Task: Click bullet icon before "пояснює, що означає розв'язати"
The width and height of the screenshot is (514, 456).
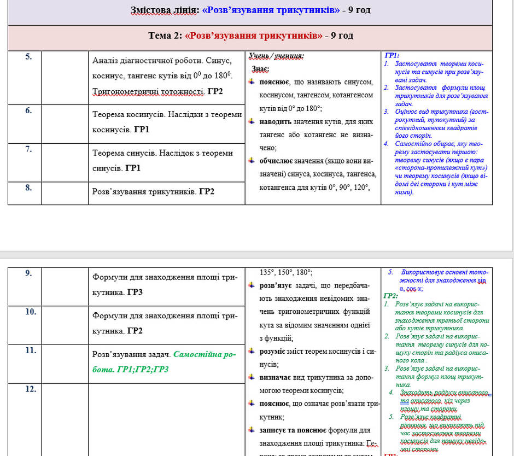Action: 252,403
